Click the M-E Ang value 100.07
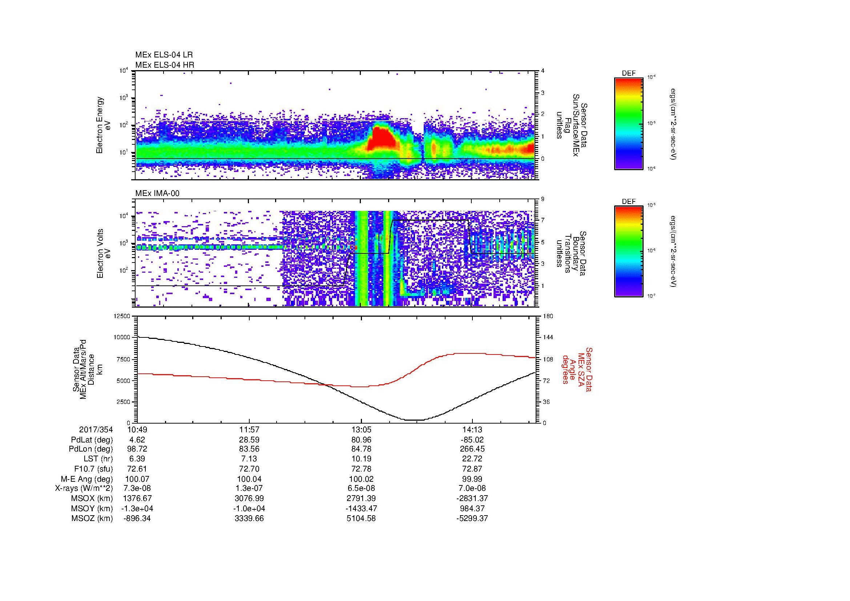850x601 pixels. 137,479
